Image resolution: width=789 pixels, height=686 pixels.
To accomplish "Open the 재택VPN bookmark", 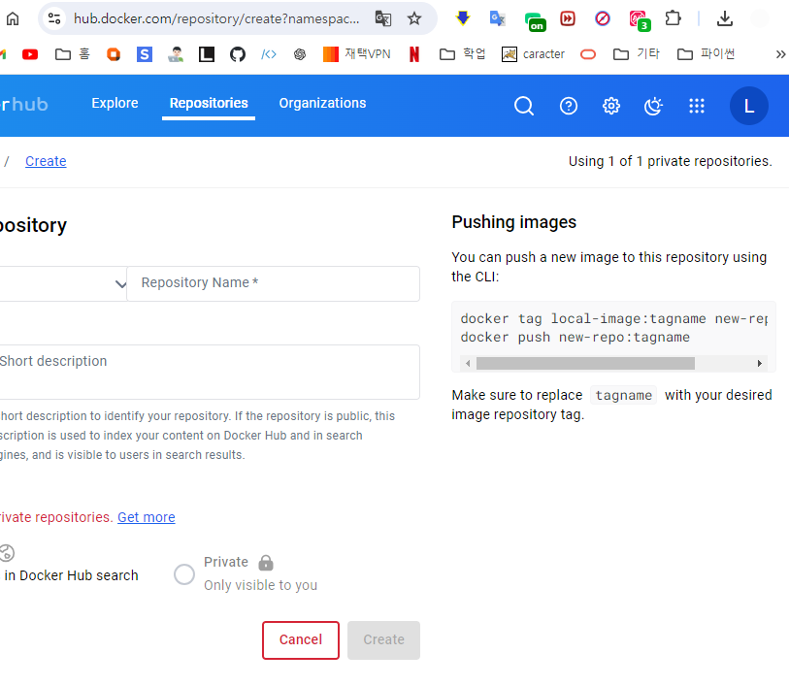I will [x=356, y=53].
